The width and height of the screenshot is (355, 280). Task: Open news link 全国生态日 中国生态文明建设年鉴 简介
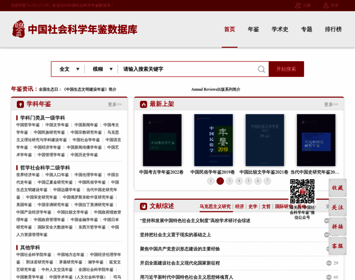pyautogui.click(x=78, y=89)
